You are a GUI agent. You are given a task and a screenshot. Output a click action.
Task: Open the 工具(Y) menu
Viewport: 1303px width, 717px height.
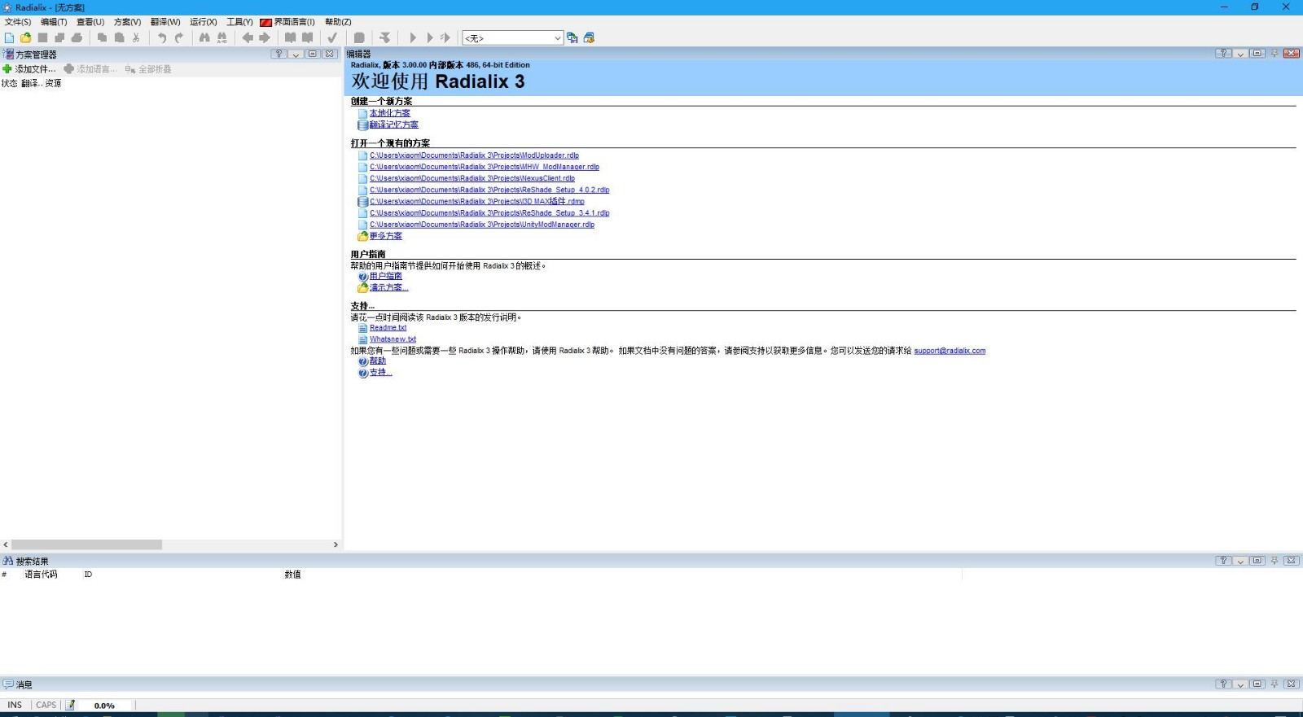click(x=239, y=22)
